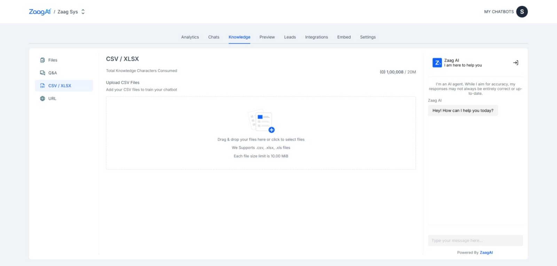557x266 pixels.
Task: Click the upload files illustration icon
Action: click(x=261, y=121)
